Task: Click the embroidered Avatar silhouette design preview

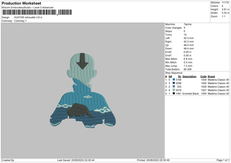Action: [x=83, y=90]
